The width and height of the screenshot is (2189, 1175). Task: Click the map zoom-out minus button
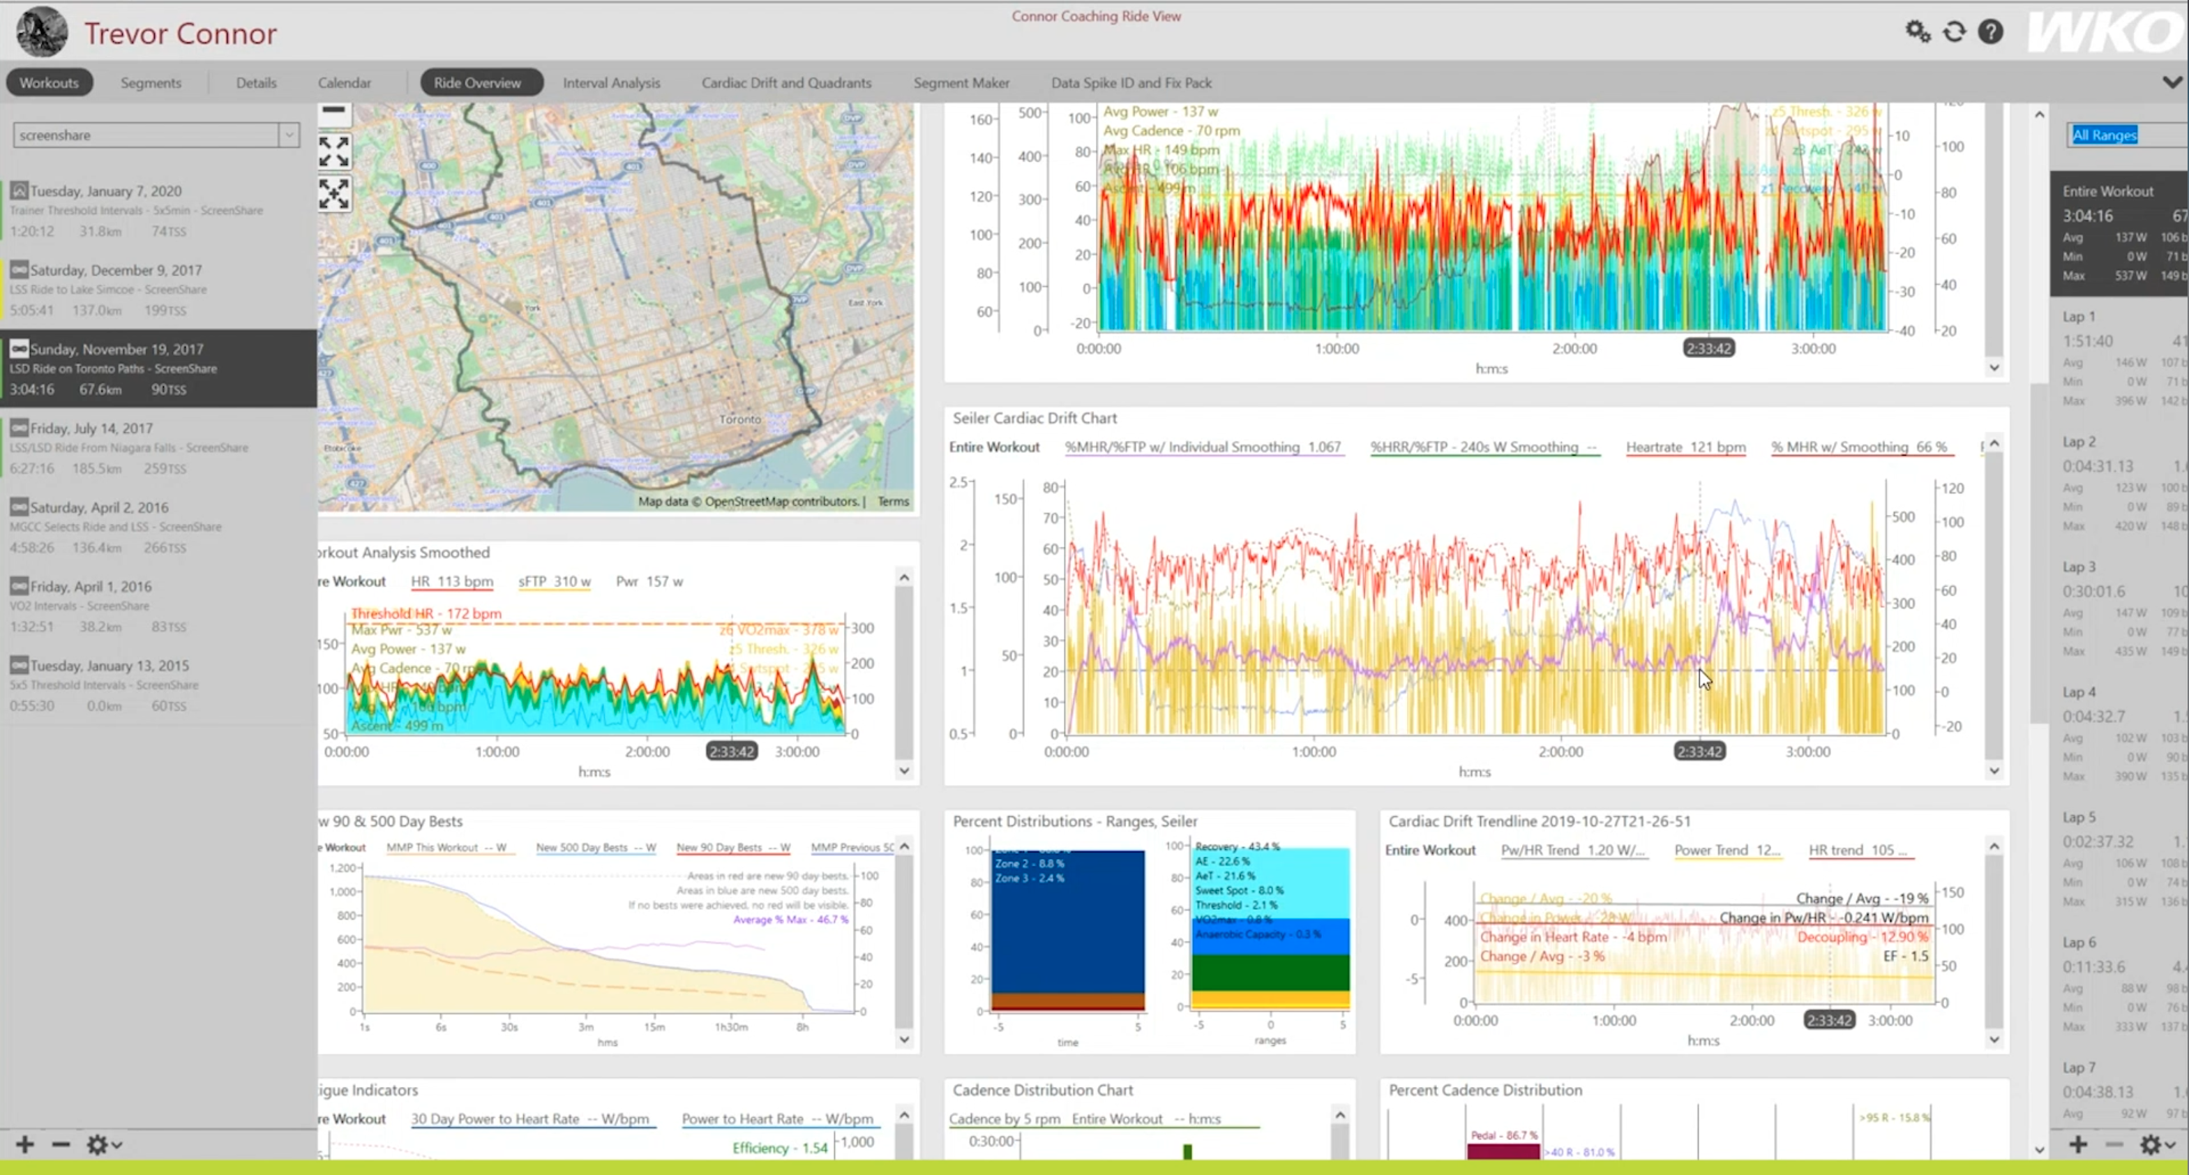point(334,110)
